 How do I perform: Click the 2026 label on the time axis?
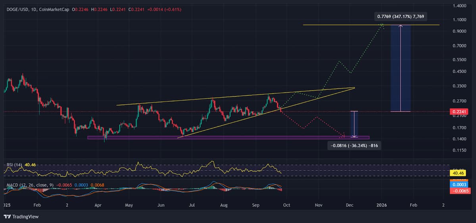coord(382,206)
